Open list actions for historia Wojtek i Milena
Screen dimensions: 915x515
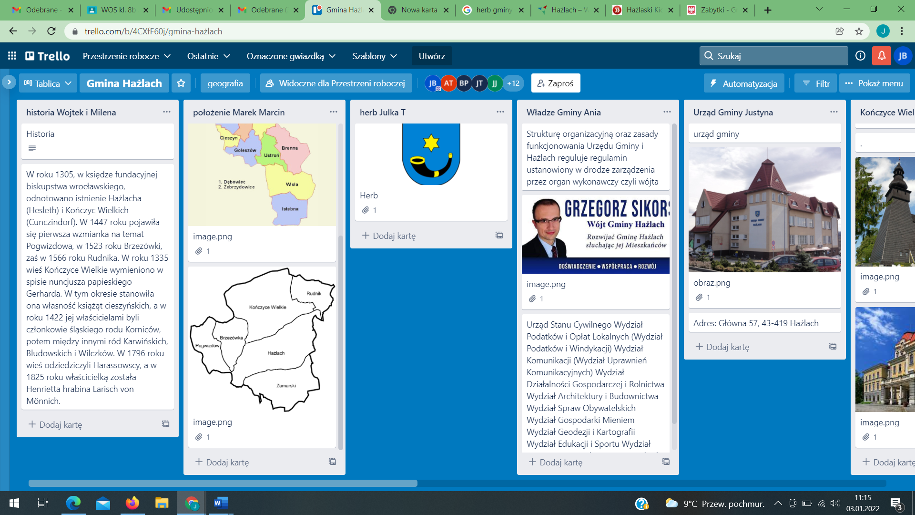click(167, 112)
